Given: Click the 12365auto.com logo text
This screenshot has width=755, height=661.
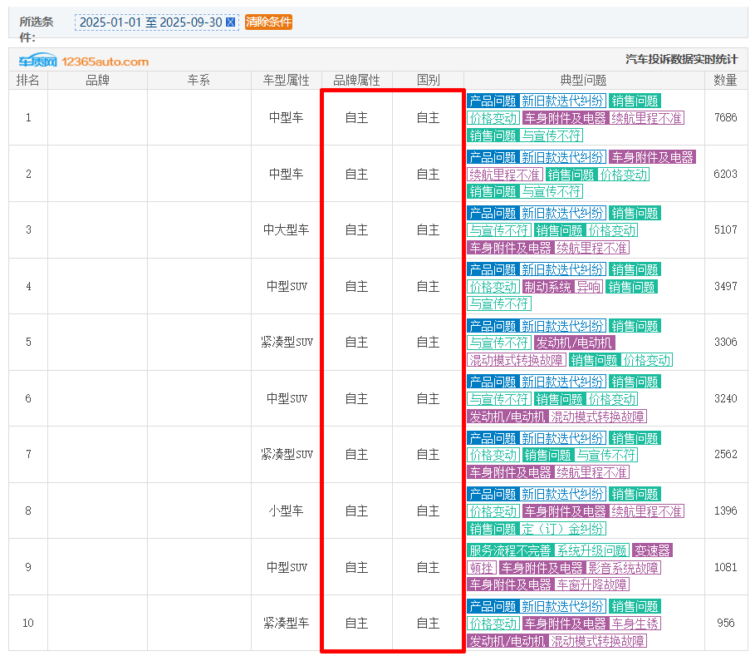Looking at the screenshot, I should tap(105, 62).
